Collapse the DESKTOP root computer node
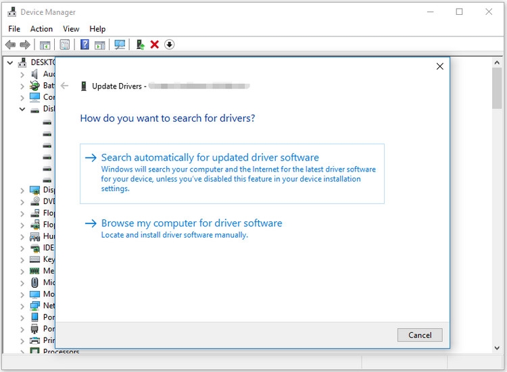 [10, 63]
